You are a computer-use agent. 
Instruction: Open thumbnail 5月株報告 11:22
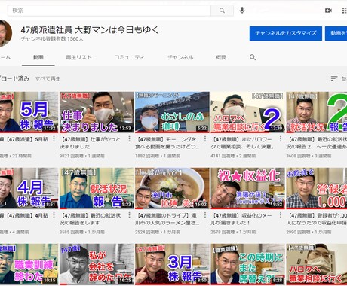pos(29,112)
